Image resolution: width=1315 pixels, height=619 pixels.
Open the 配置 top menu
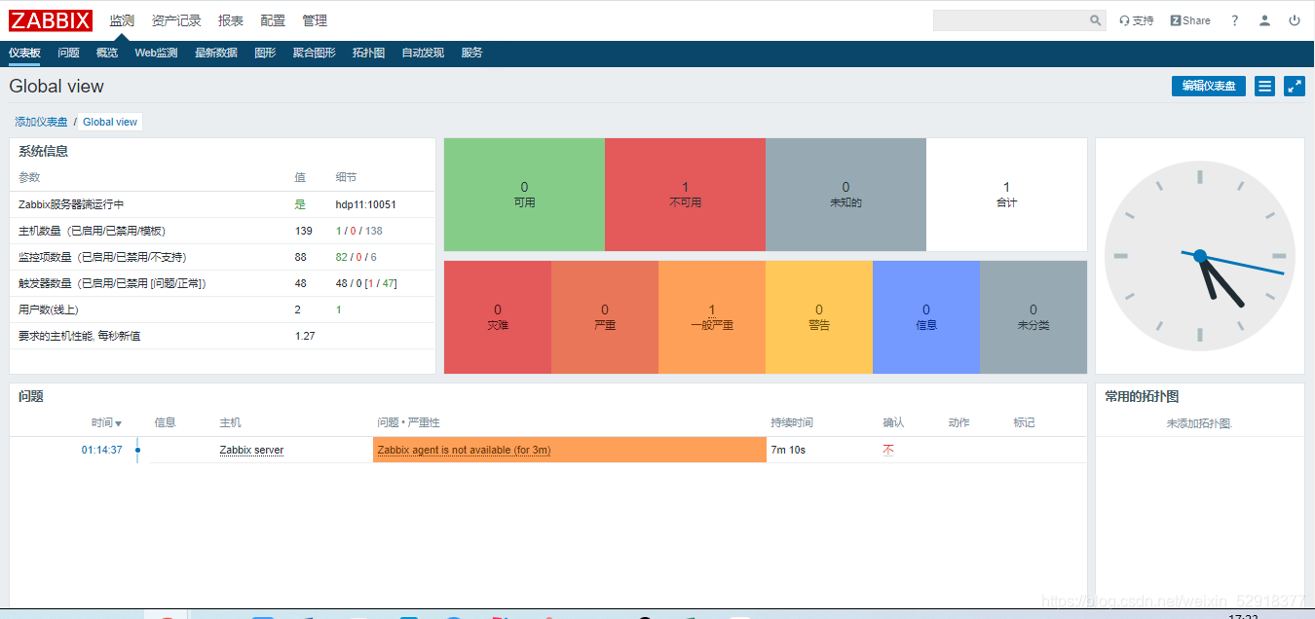273,20
